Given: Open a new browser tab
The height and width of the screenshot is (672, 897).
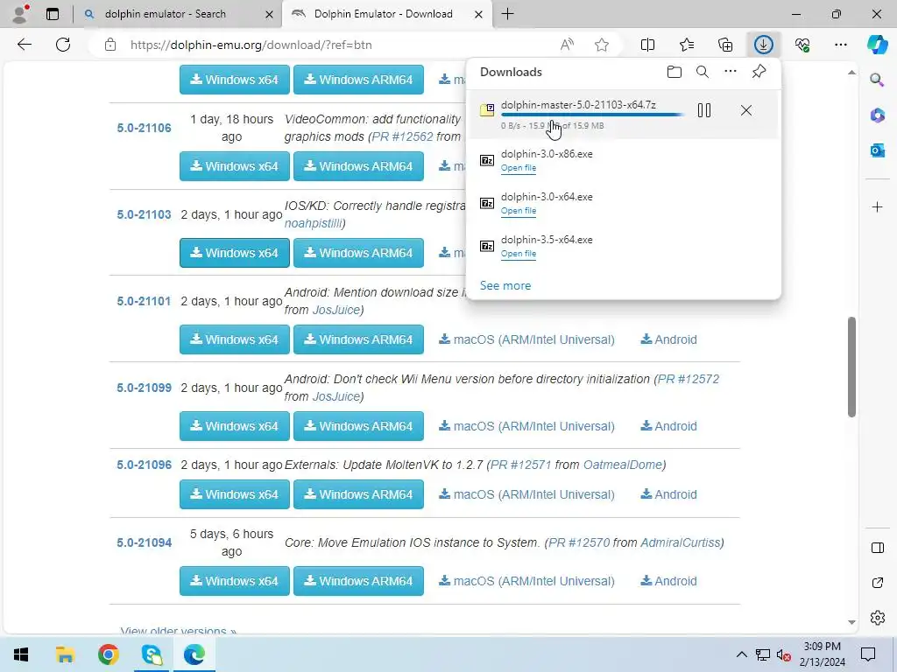Looking at the screenshot, I should coord(507,14).
